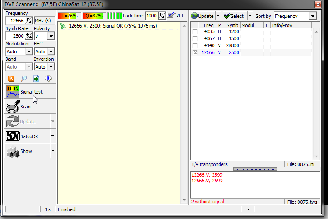Open the Inversion dropdown
This screenshot has width=328, height=219.
click(x=44, y=67)
